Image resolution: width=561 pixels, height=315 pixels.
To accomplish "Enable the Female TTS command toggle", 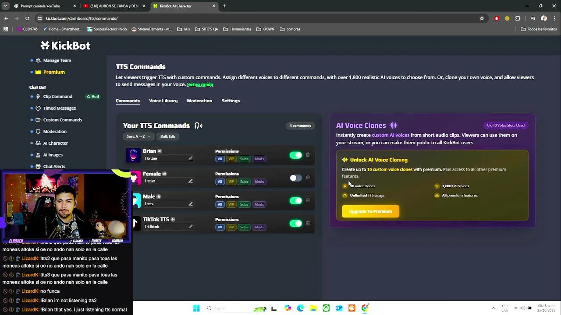I will click(x=296, y=178).
